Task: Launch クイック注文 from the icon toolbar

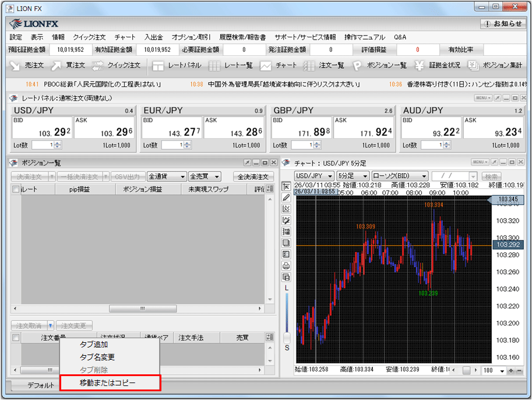Action: pos(116,65)
